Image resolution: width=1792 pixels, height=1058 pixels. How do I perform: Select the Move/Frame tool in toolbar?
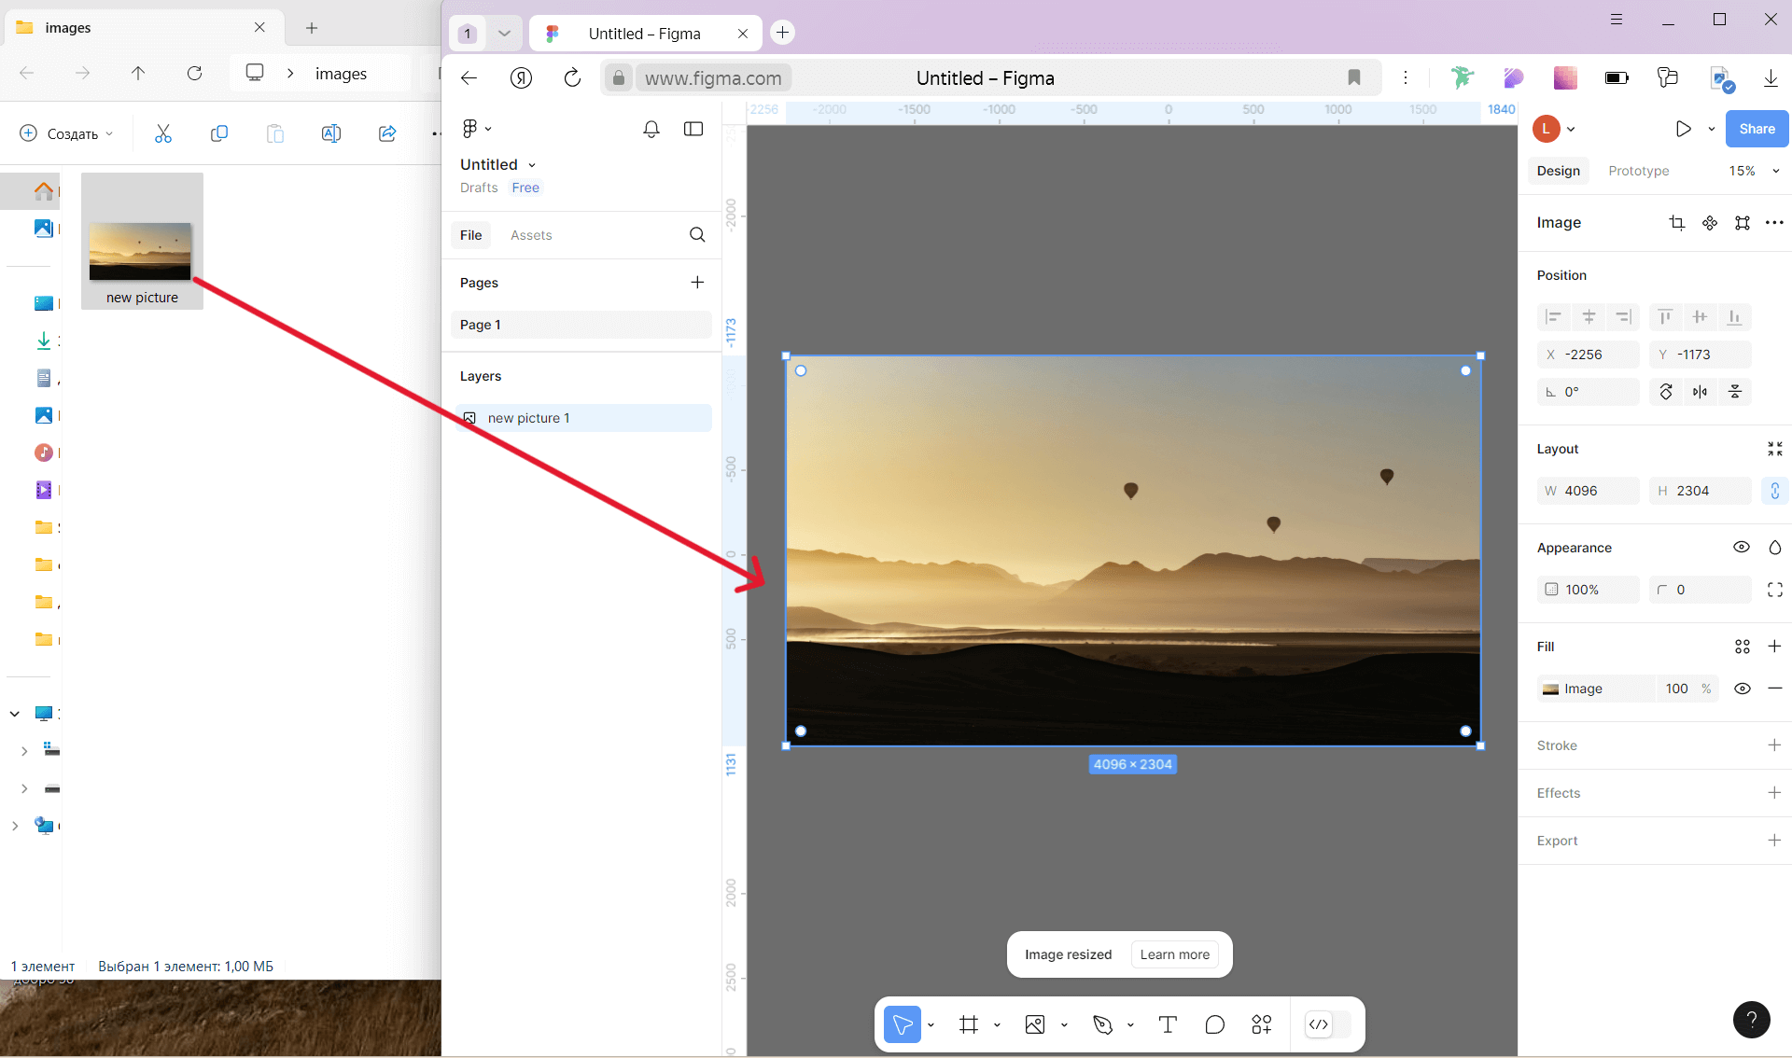[904, 1023]
